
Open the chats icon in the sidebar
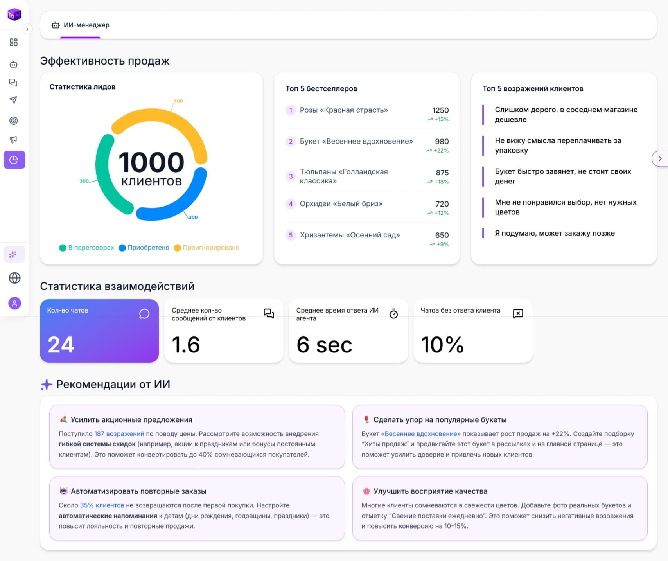14,83
